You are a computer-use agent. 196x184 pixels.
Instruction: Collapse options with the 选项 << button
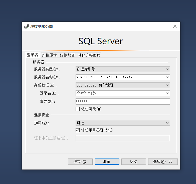(x=163, y=162)
